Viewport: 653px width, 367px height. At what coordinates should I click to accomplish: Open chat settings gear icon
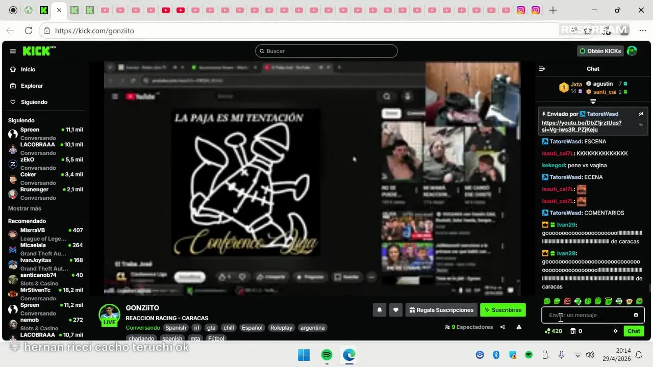click(x=615, y=331)
